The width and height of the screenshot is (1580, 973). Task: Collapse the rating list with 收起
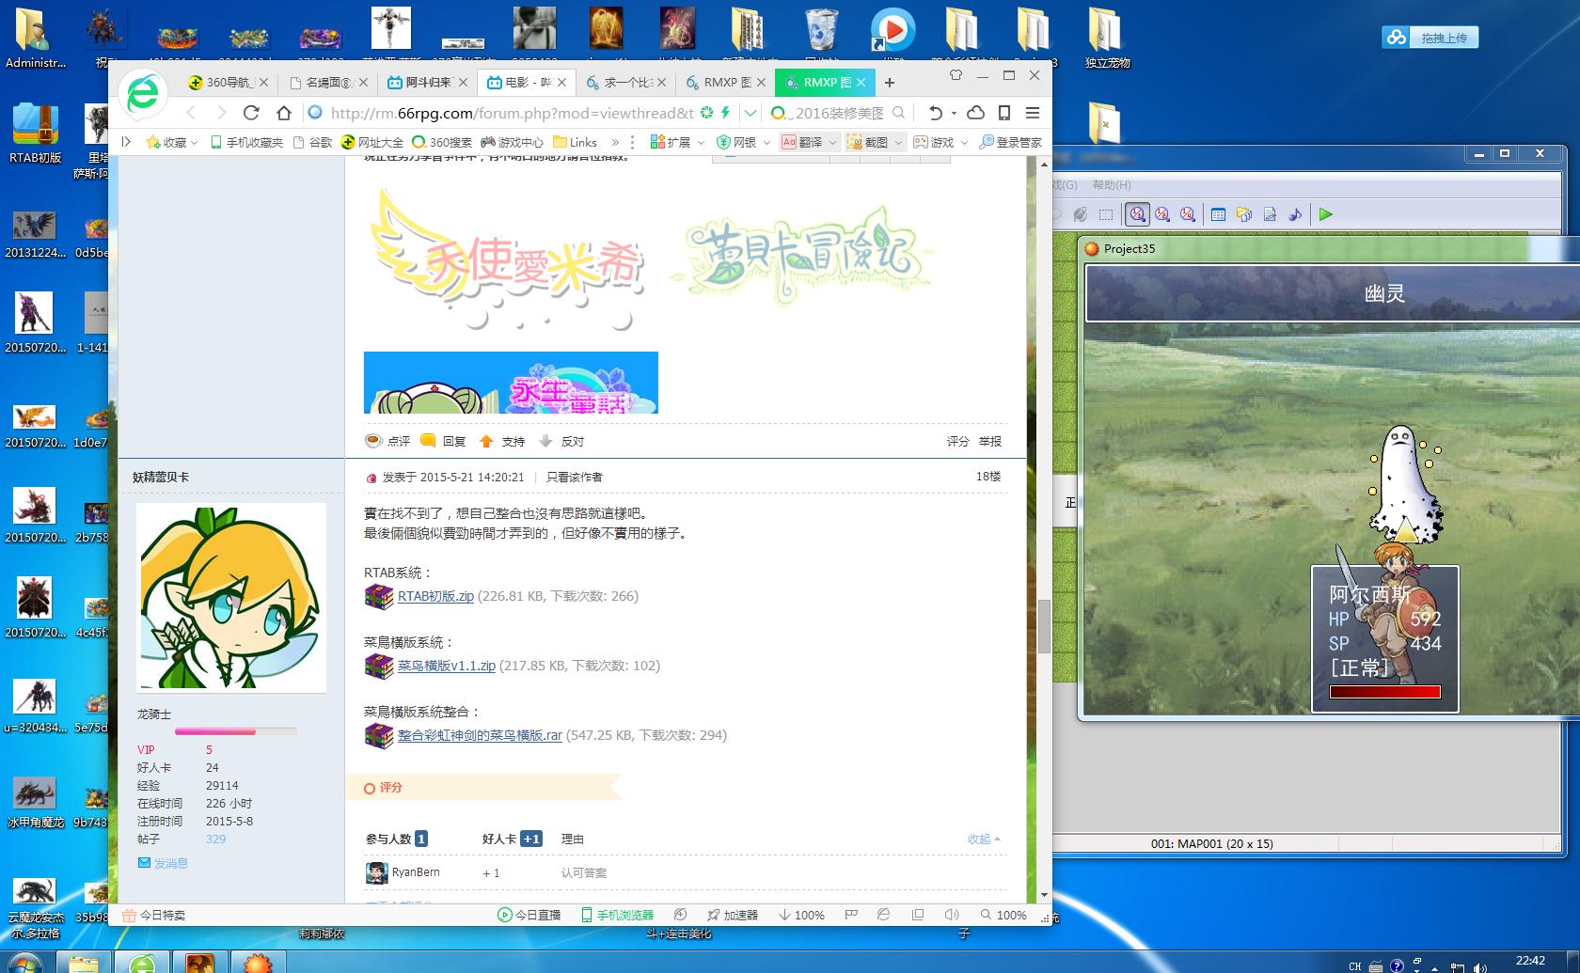point(984,839)
